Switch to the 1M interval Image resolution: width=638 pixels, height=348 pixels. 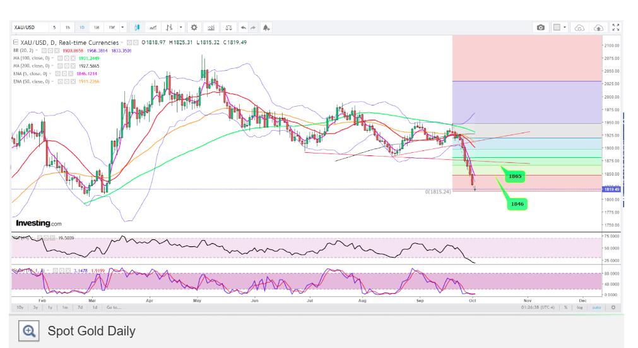pos(97,27)
